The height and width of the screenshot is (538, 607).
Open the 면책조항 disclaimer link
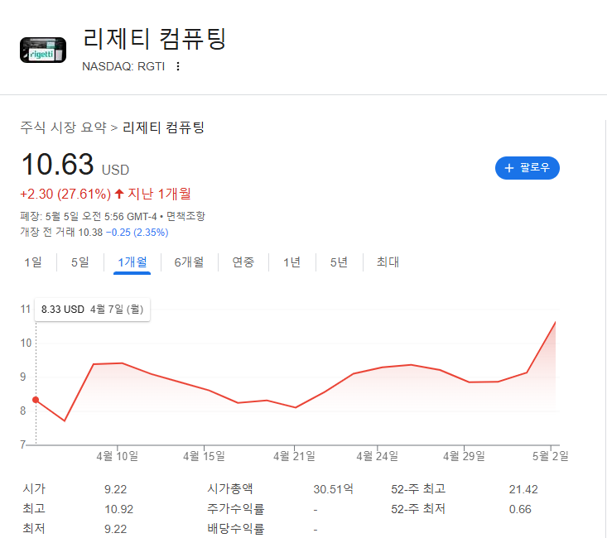tap(185, 216)
